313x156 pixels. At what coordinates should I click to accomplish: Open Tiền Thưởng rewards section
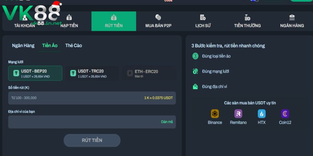[x=247, y=21]
